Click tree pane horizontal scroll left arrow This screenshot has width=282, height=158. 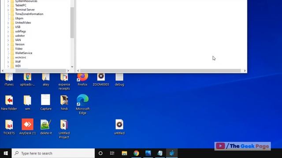tap(3, 71)
